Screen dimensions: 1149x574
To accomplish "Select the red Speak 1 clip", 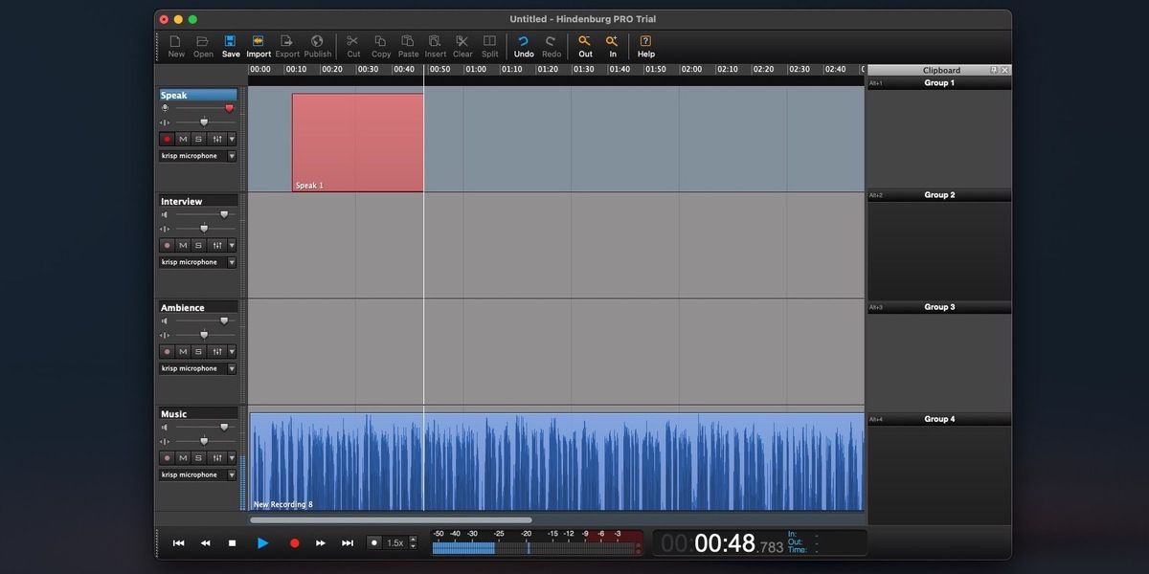I will [x=357, y=142].
